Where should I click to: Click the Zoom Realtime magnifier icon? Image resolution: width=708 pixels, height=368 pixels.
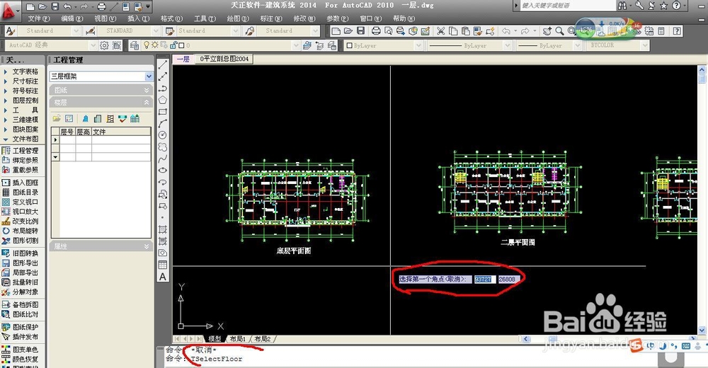click(559, 30)
